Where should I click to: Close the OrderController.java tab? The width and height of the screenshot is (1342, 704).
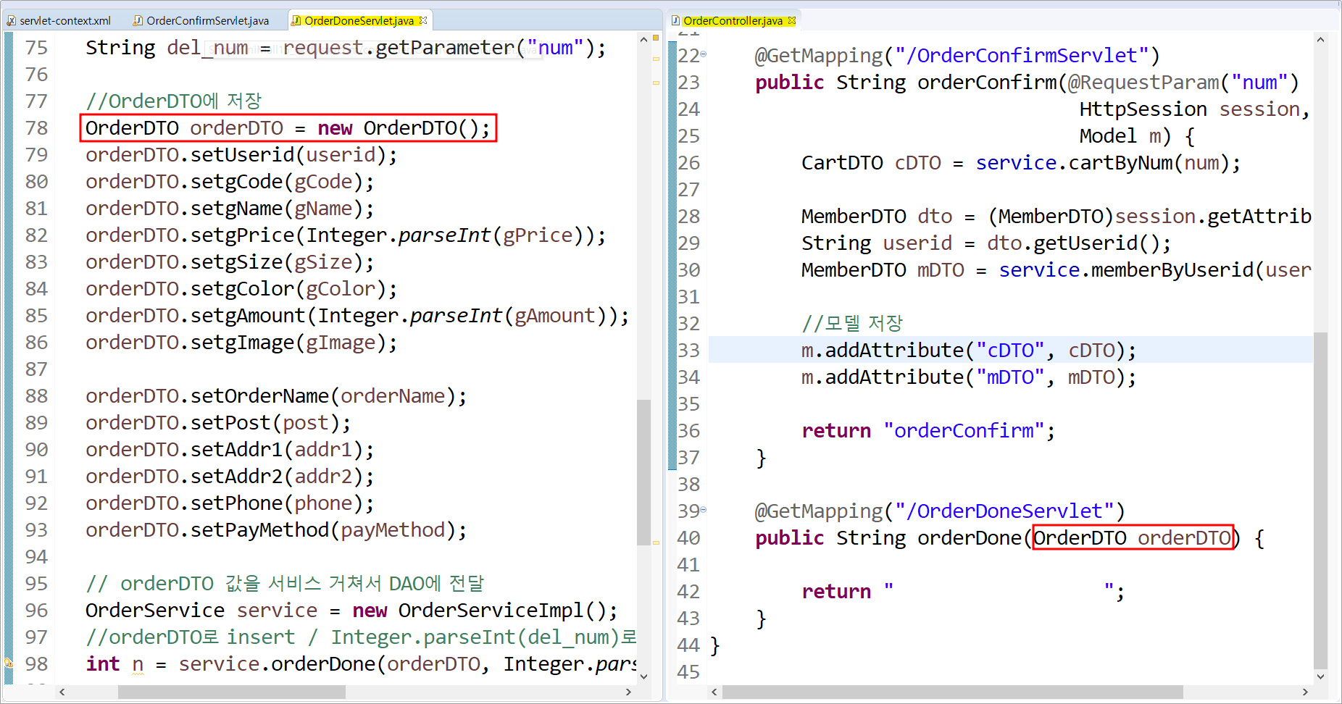click(x=792, y=20)
